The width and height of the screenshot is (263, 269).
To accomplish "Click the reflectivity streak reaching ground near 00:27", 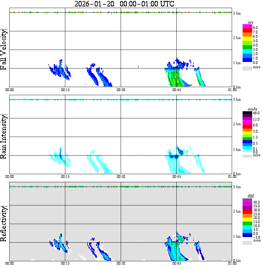I will pos(105,252).
